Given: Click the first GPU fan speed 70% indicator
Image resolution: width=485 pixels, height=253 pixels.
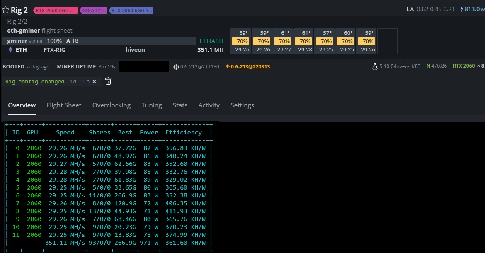Looking at the screenshot, I should [241, 41].
